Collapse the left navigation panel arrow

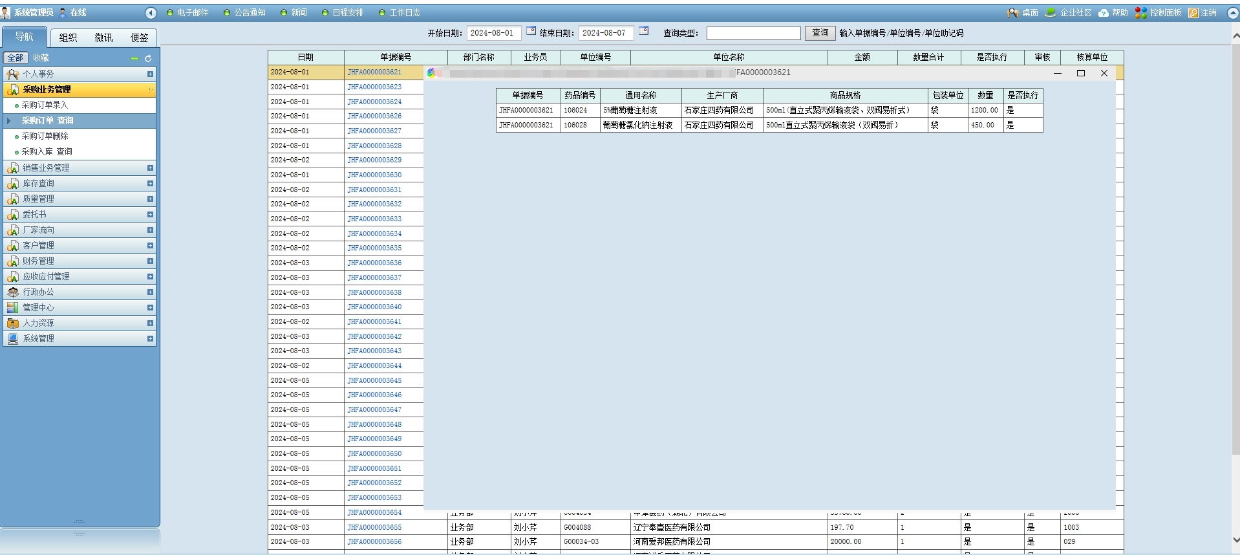pyautogui.click(x=151, y=13)
